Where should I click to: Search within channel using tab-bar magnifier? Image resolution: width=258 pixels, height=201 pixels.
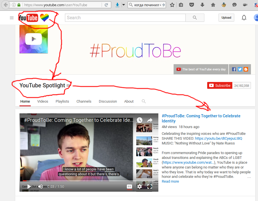(144, 101)
